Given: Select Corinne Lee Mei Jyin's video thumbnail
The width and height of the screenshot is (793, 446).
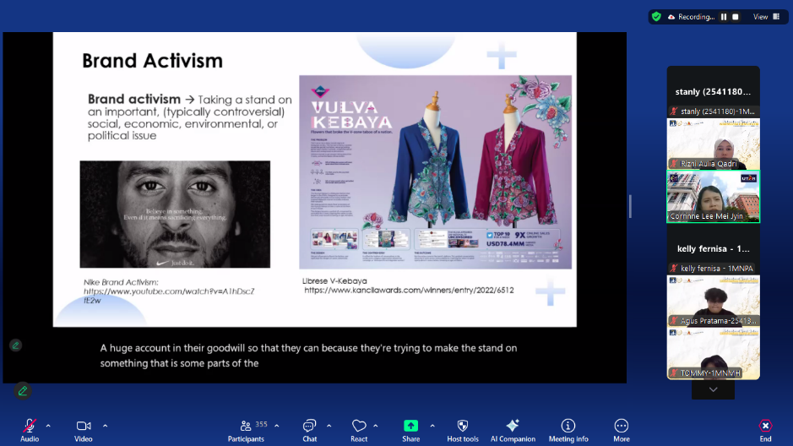Looking at the screenshot, I should coord(713,197).
